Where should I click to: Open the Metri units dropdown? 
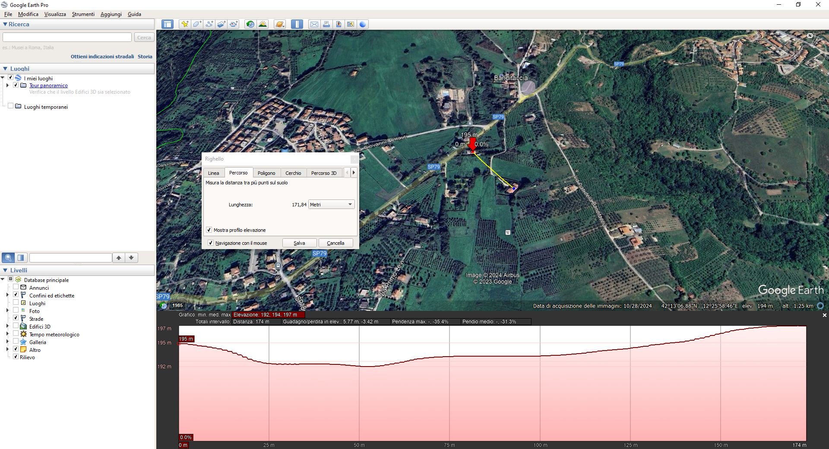click(331, 205)
